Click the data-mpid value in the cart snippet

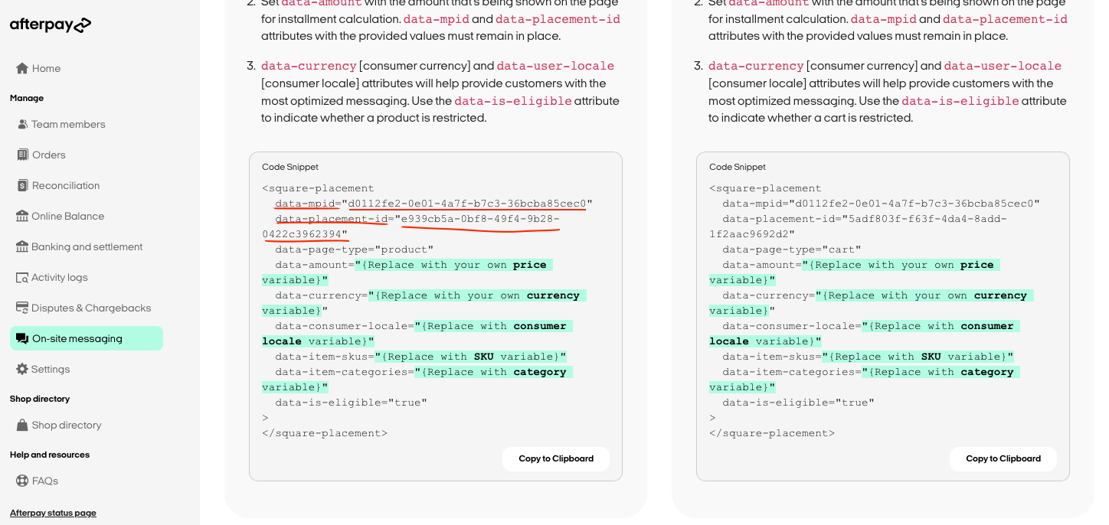click(914, 204)
